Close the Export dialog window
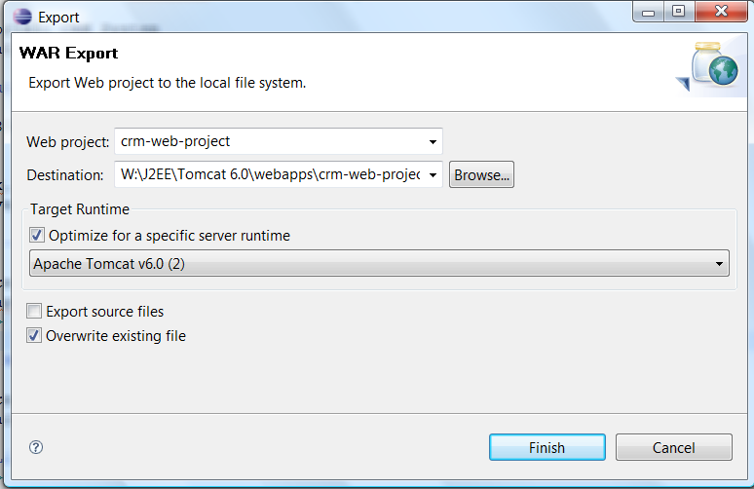The width and height of the screenshot is (754, 489). [x=719, y=12]
